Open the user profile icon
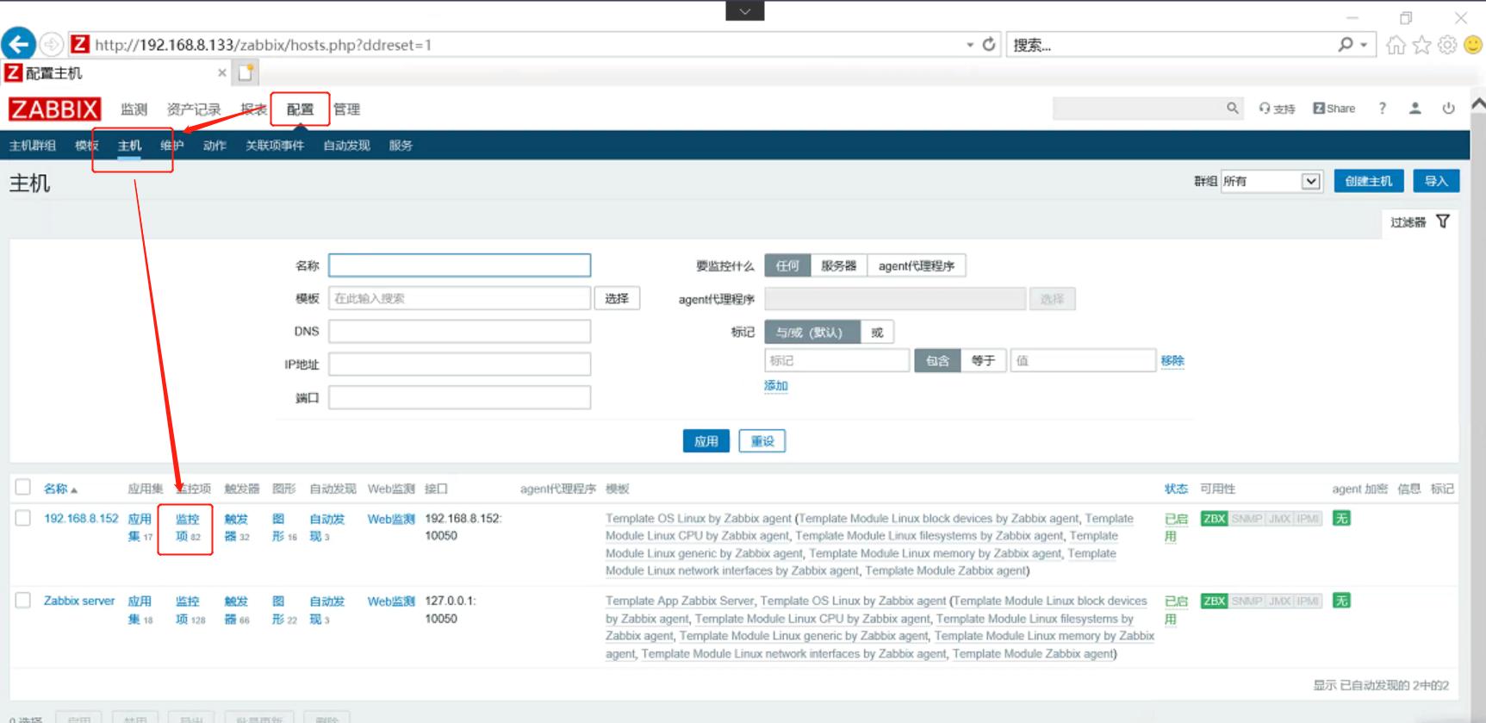The image size is (1486, 723). (1414, 108)
